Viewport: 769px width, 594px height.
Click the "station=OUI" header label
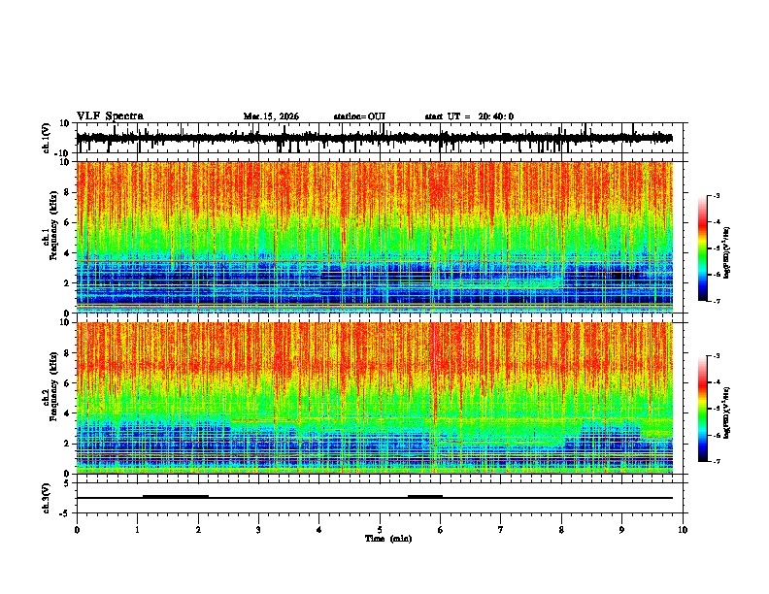359,116
